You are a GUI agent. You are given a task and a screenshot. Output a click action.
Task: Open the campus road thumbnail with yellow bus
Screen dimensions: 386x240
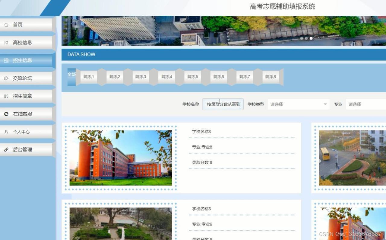click(x=353, y=158)
